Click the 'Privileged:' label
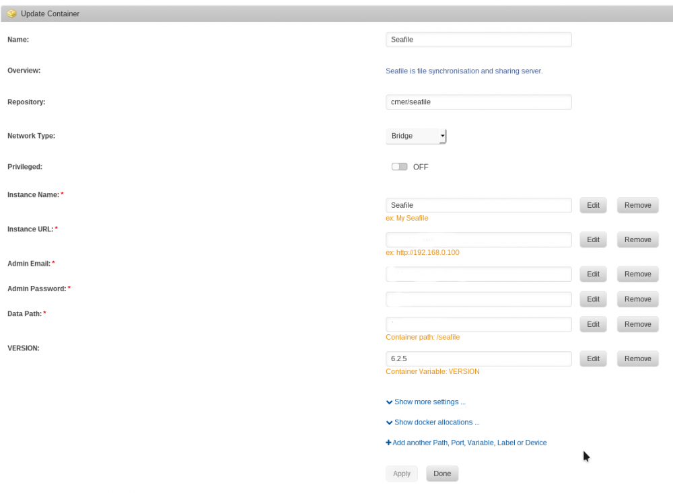Viewport: 673px width, 493px height. pos(25,167)
